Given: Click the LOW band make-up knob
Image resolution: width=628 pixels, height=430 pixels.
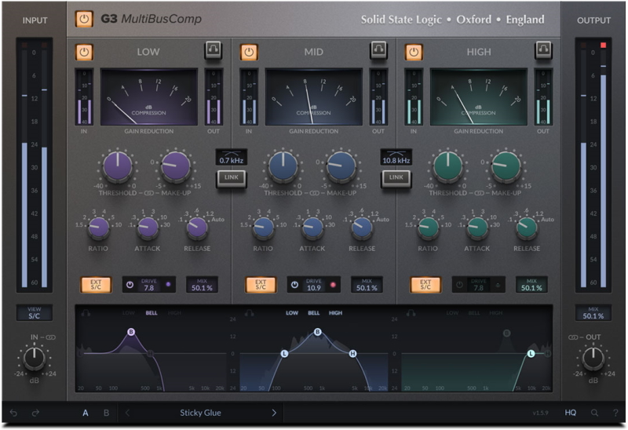Looking at the screenshot, I should click(x=175, y=166).
